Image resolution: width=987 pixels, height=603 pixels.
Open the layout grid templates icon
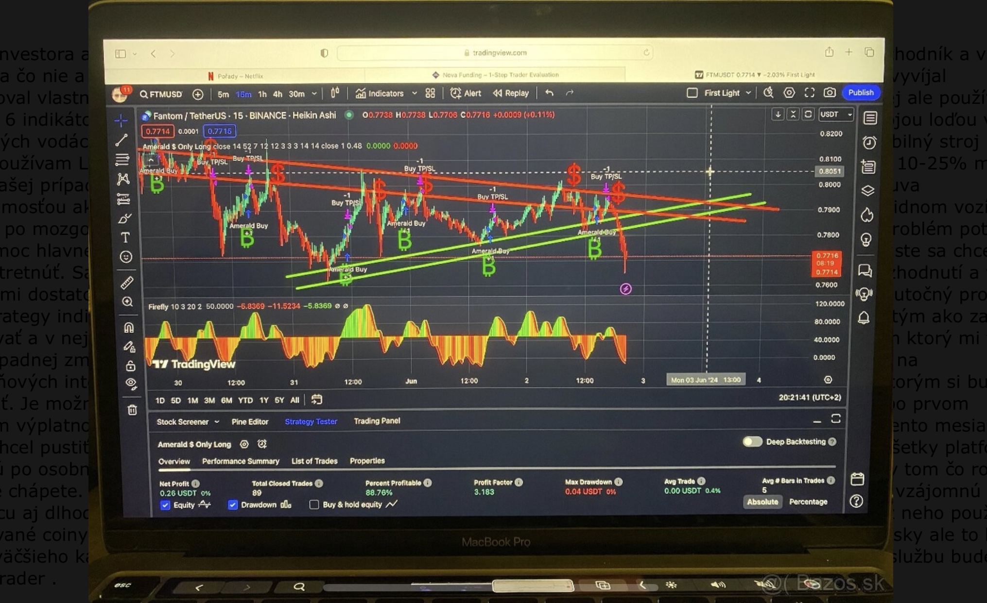pyautogui.click(x=430, y=93)
